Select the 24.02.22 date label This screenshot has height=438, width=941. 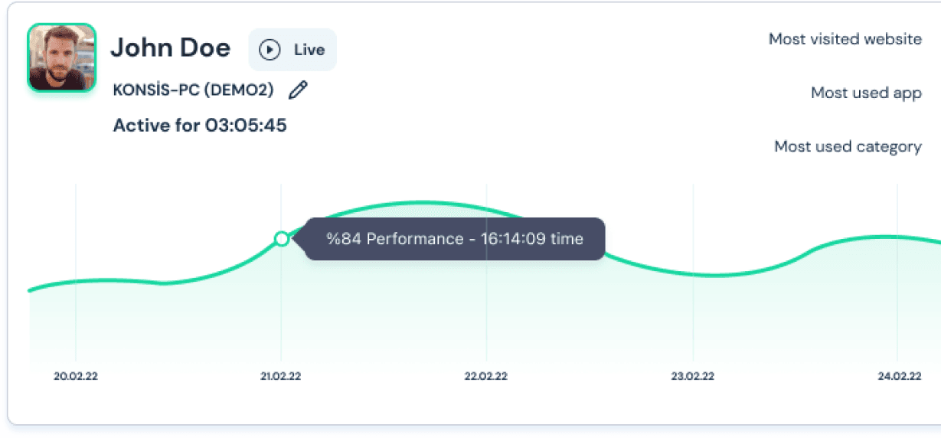coord(899,376)
